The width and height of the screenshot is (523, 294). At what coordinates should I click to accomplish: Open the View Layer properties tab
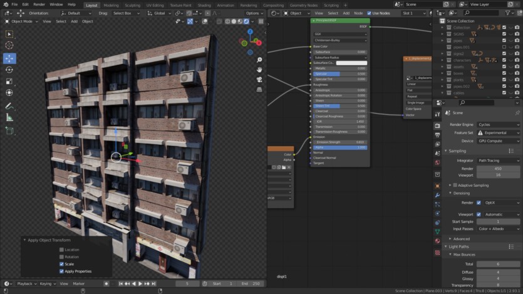(437, 144)
